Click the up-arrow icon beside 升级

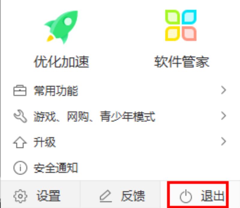(x=20, y=142)
